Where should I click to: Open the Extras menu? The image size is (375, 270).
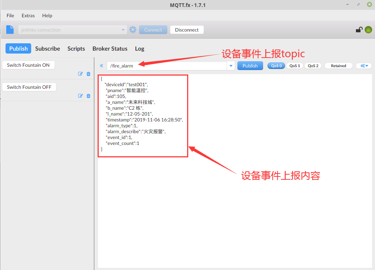[28, 15]
